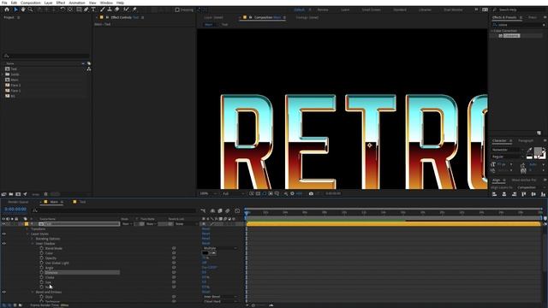Image resolution: width=548 pixels, height=308 pixels.
Task: Select the Rotation tool
Action: pos(63,9)
